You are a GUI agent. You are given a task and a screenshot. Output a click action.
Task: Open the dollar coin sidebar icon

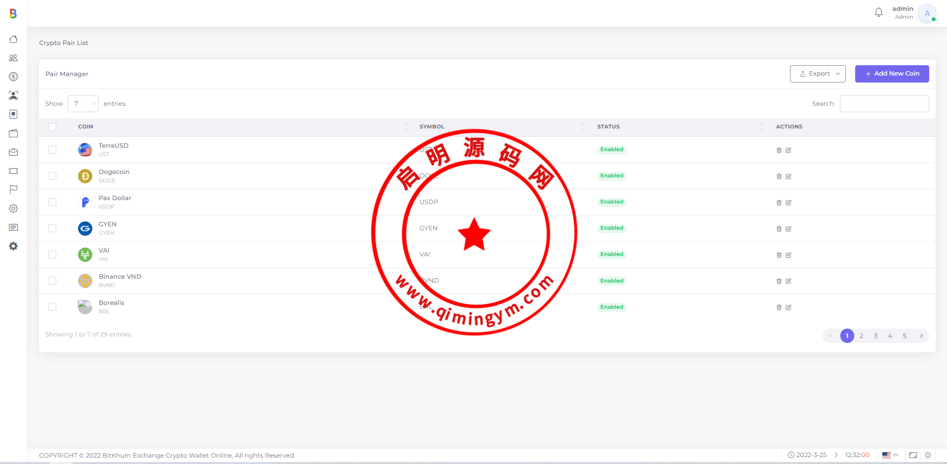(13, 77)
